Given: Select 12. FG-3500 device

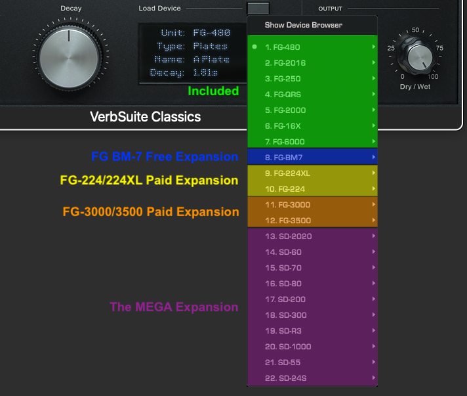Looking at the screenshot, I should coord(312,221).
